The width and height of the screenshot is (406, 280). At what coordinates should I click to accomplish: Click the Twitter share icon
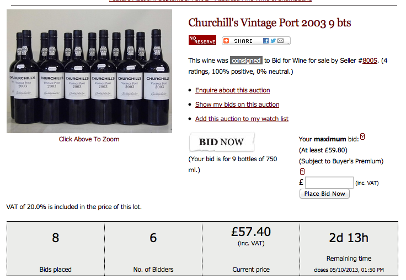(x=273, y=41)
